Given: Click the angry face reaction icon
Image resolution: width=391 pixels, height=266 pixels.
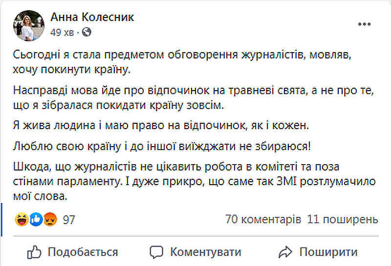Looking at the screenshot, I should (x=50, y=220).
